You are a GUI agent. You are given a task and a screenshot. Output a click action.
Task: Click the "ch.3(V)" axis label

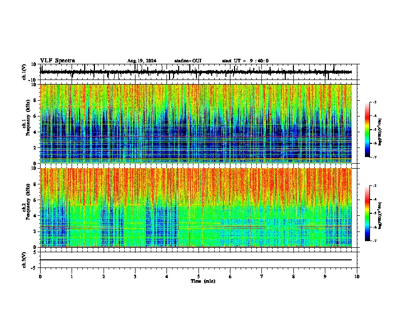point(24,260)
